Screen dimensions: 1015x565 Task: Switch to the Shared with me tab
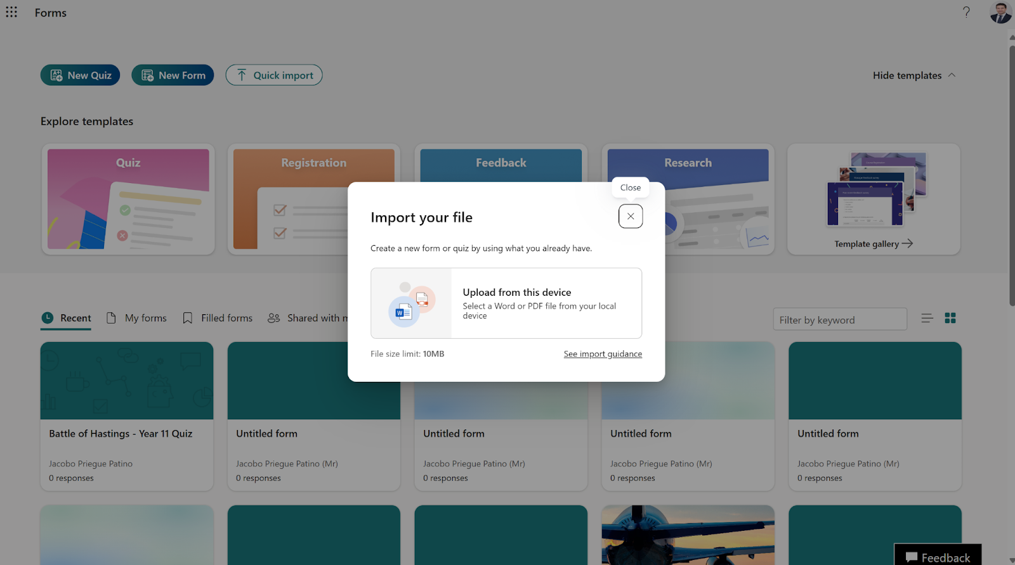[x=308, y=318]
